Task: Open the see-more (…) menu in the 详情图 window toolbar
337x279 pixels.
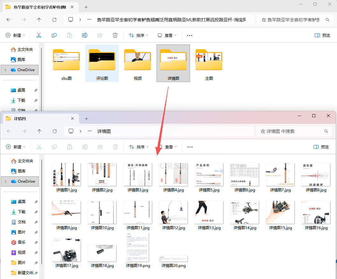Action: (x=190, y=147)
